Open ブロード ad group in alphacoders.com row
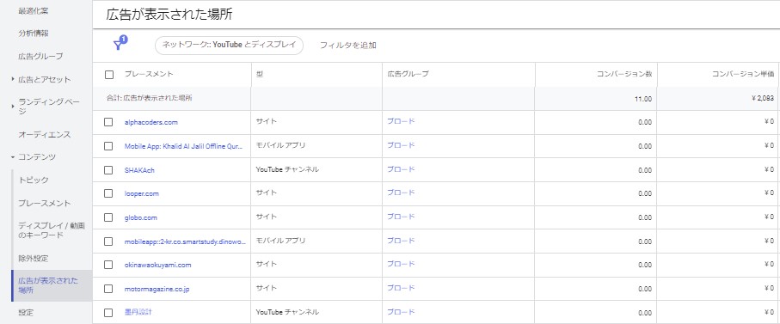780x324 pixels. click(x=401, y=121)
